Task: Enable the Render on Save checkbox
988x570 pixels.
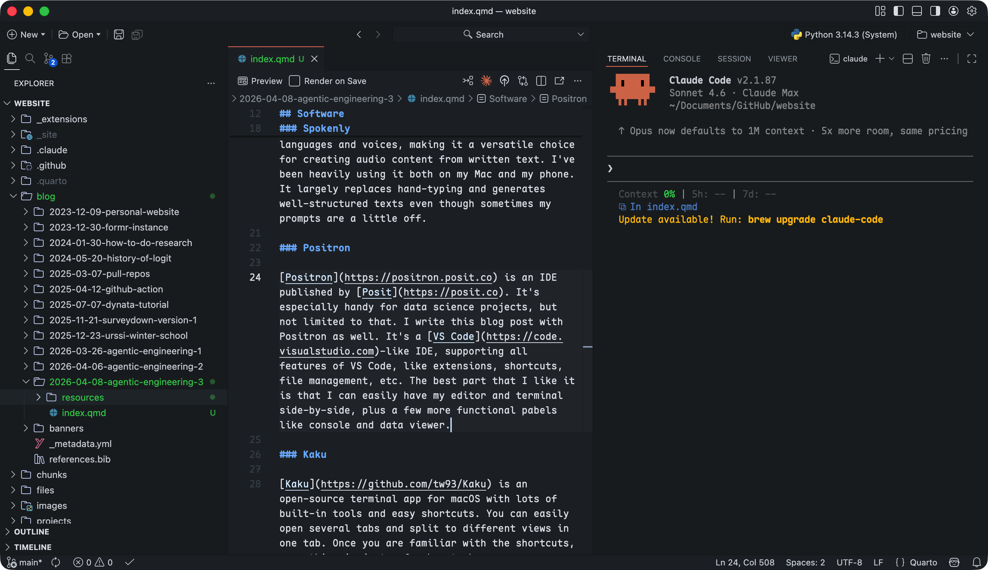Action: pyautogui.click(x=294, y=81)
